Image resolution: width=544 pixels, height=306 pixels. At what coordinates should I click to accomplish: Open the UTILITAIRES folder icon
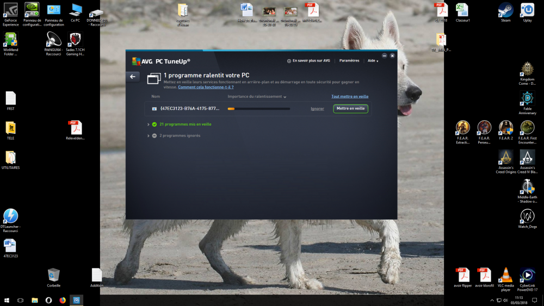pos(11,160)
